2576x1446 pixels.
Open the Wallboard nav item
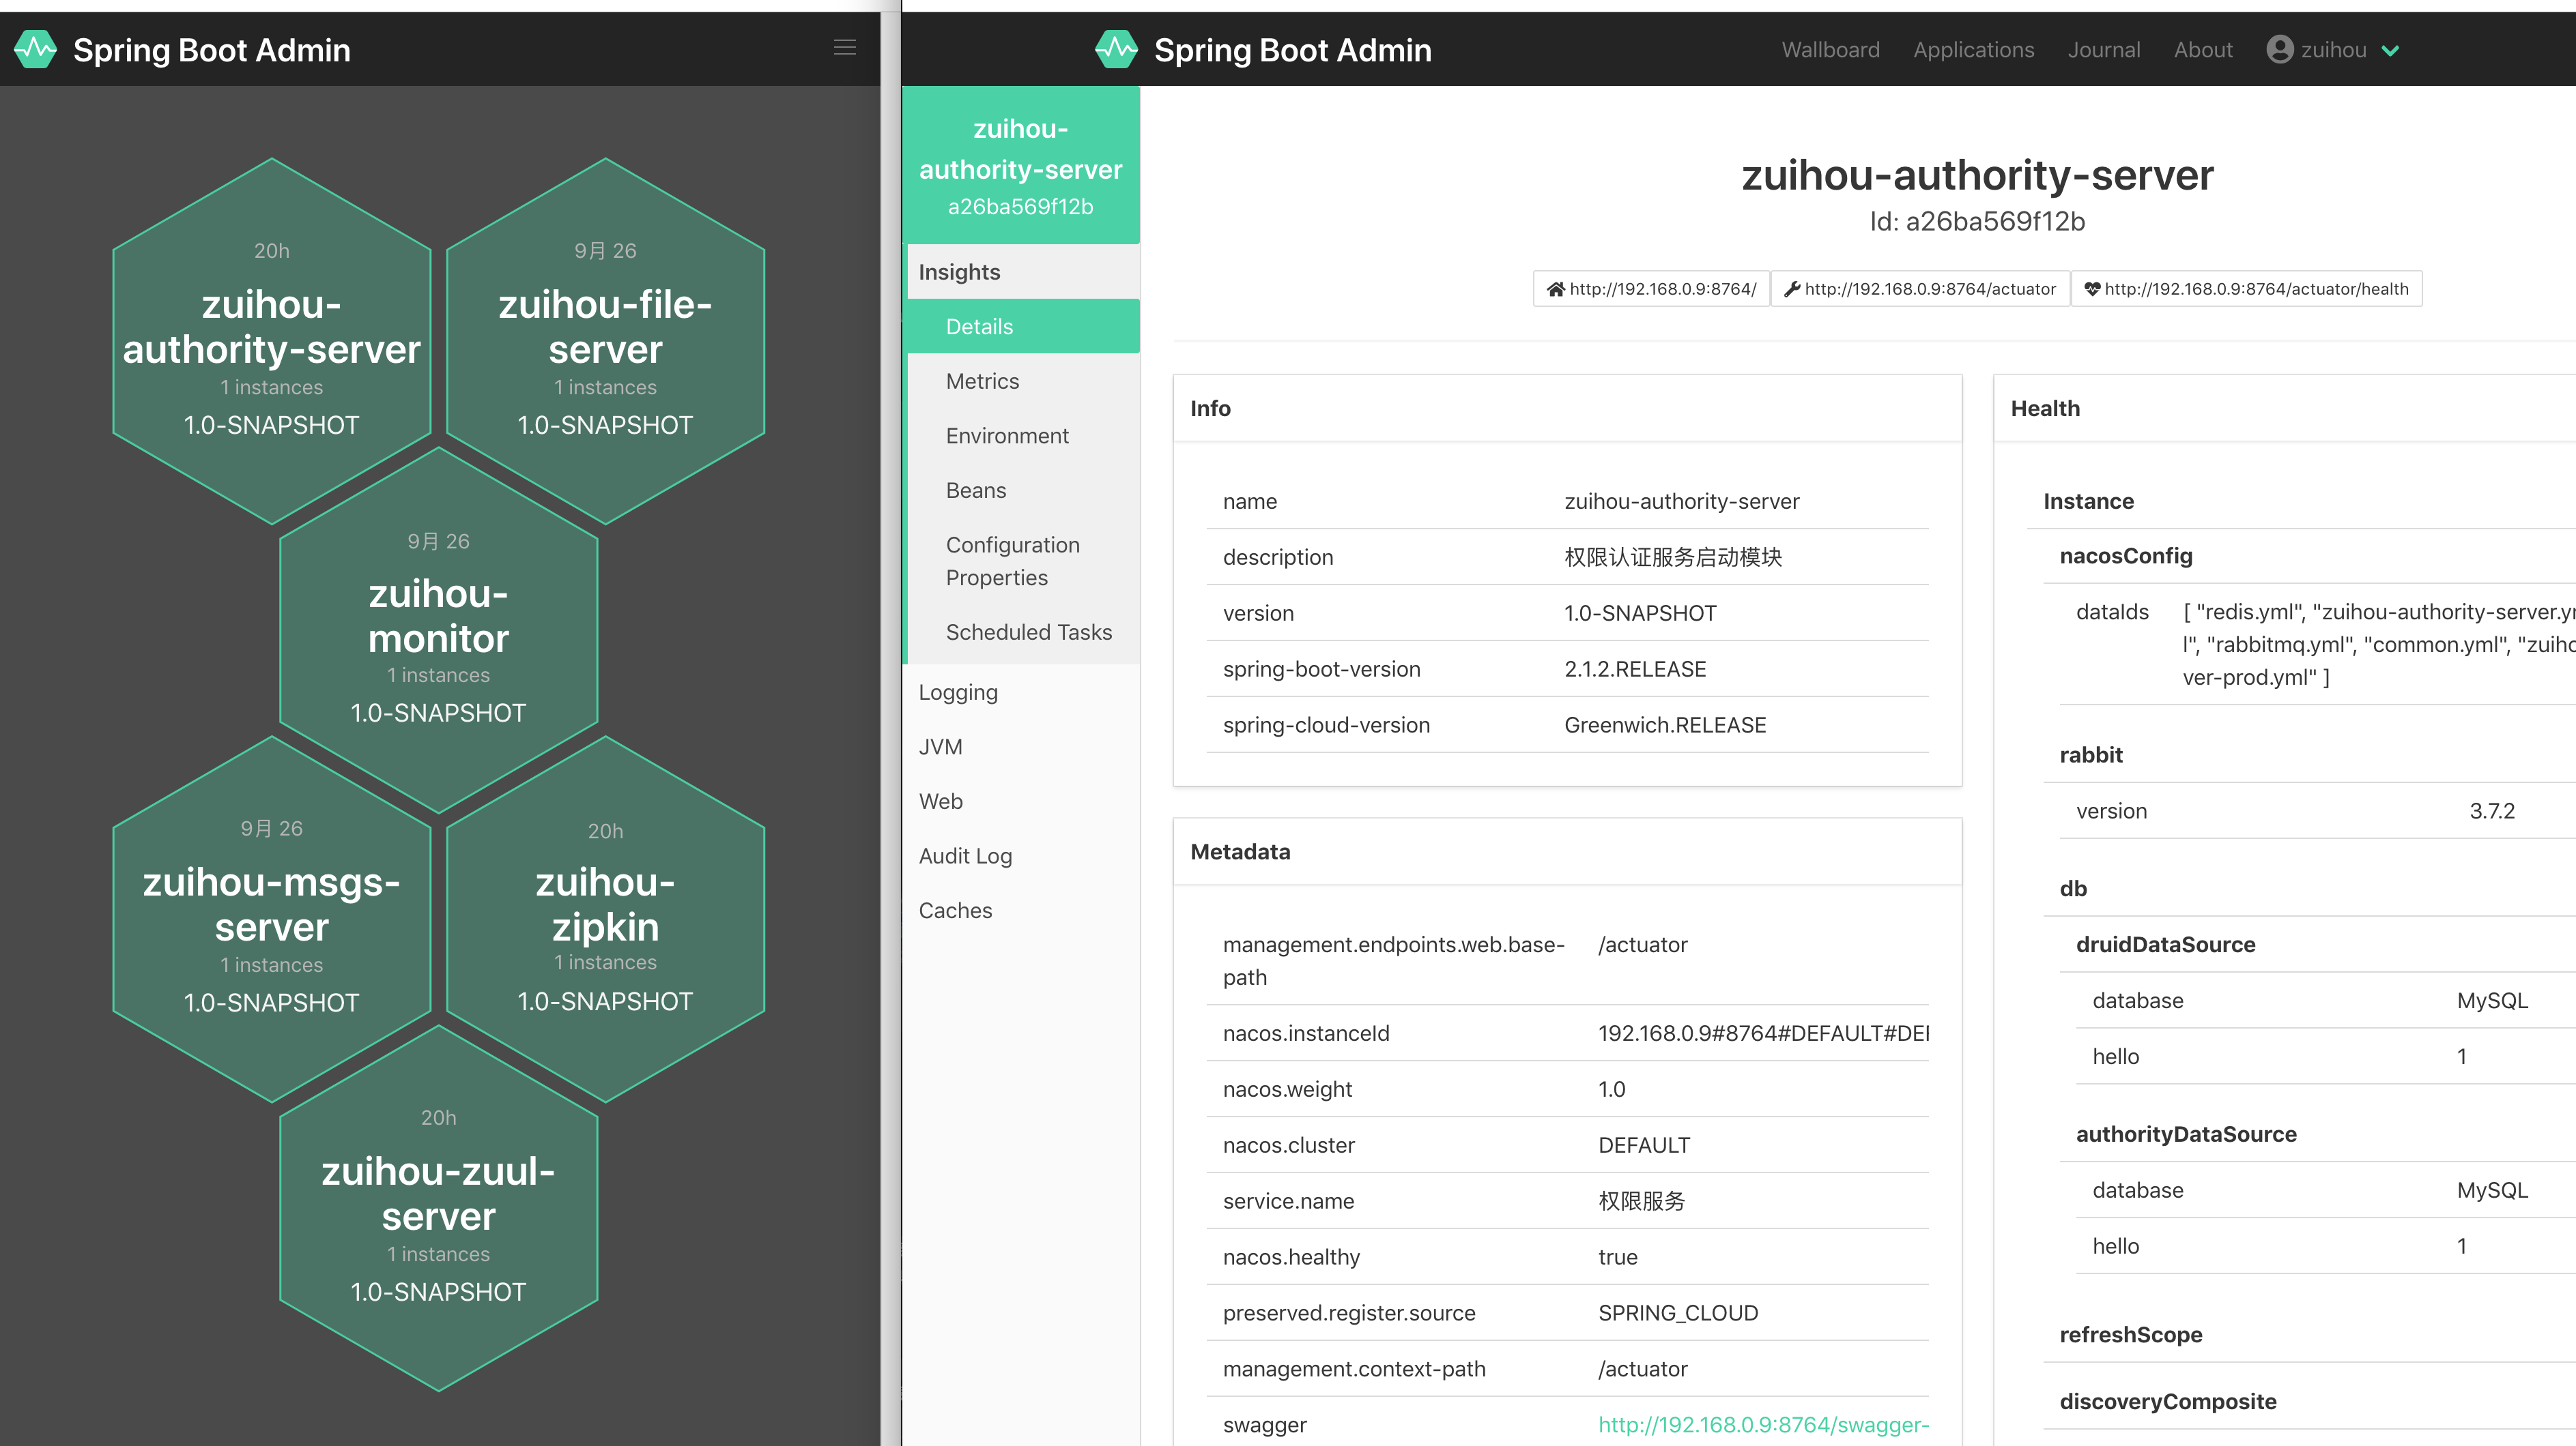tap(1830, 50)
